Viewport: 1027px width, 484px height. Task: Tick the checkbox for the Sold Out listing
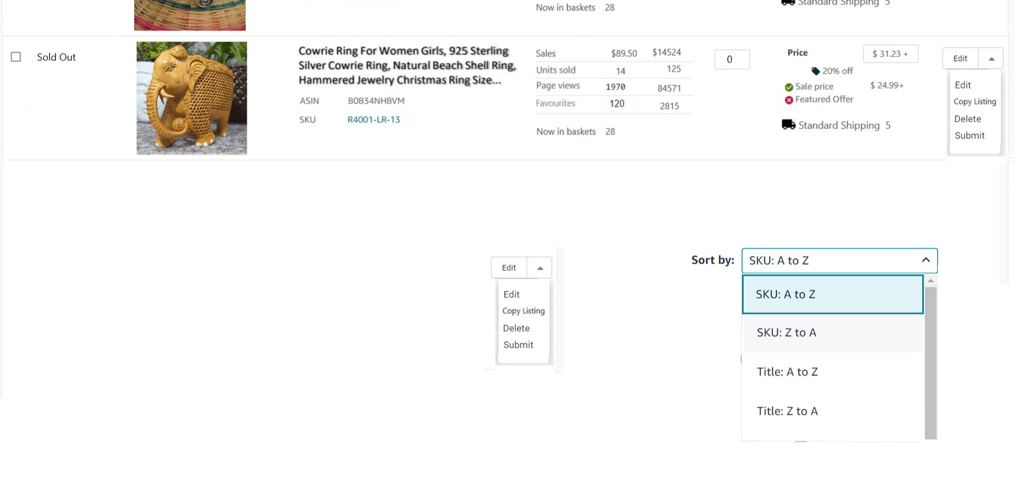point(16,57)
